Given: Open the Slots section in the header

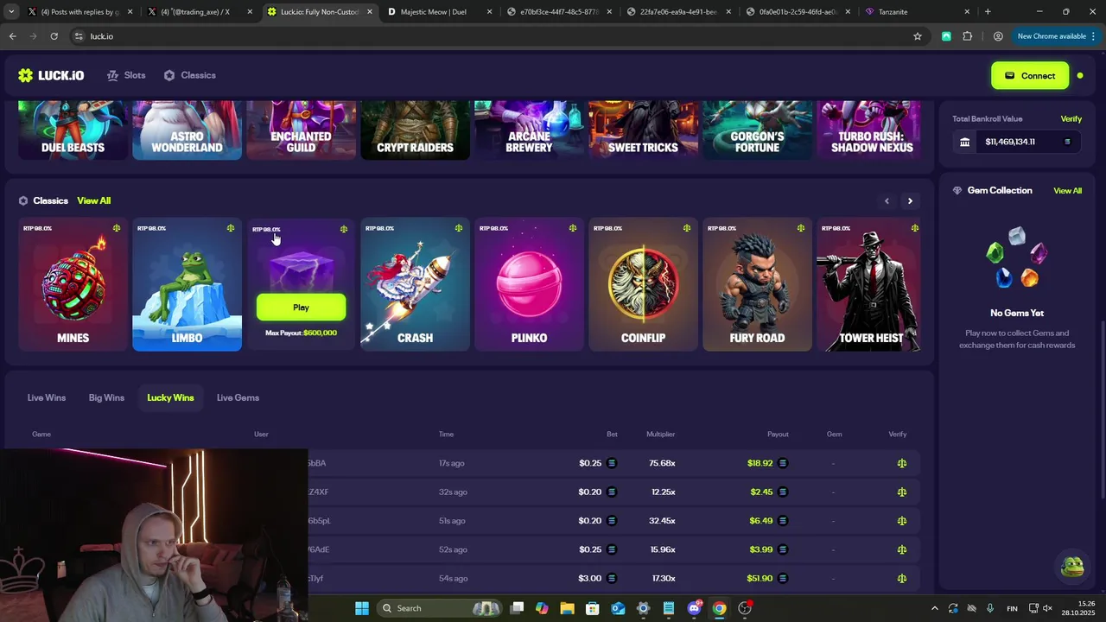Looking at the screenshot, I should (x=126, y=75).
